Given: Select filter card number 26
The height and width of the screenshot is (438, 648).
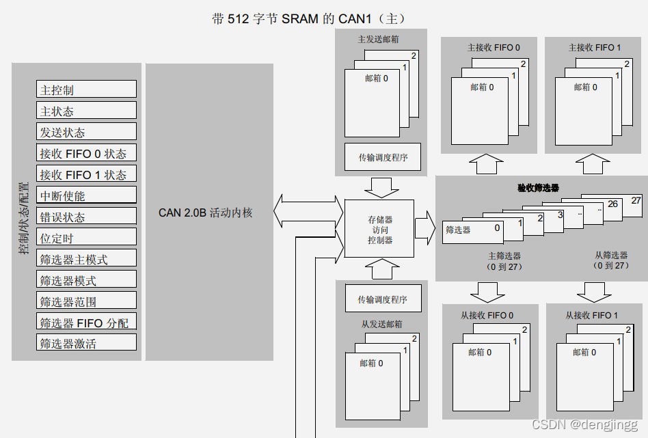Looking at the screenshot, I should tap(613, 204).
